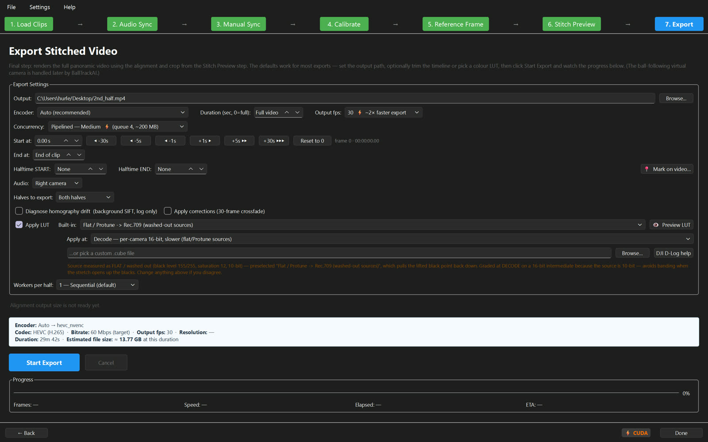Step Halftime START value up
This screenshot has width=708, height=442.
coord(90,169)
